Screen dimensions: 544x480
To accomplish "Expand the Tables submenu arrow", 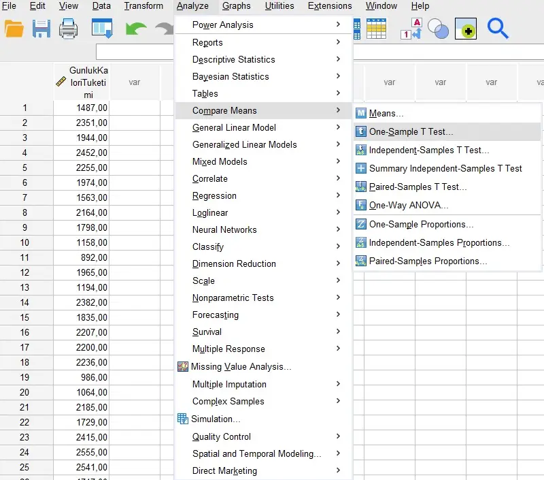I will click(x=338, y=93).
